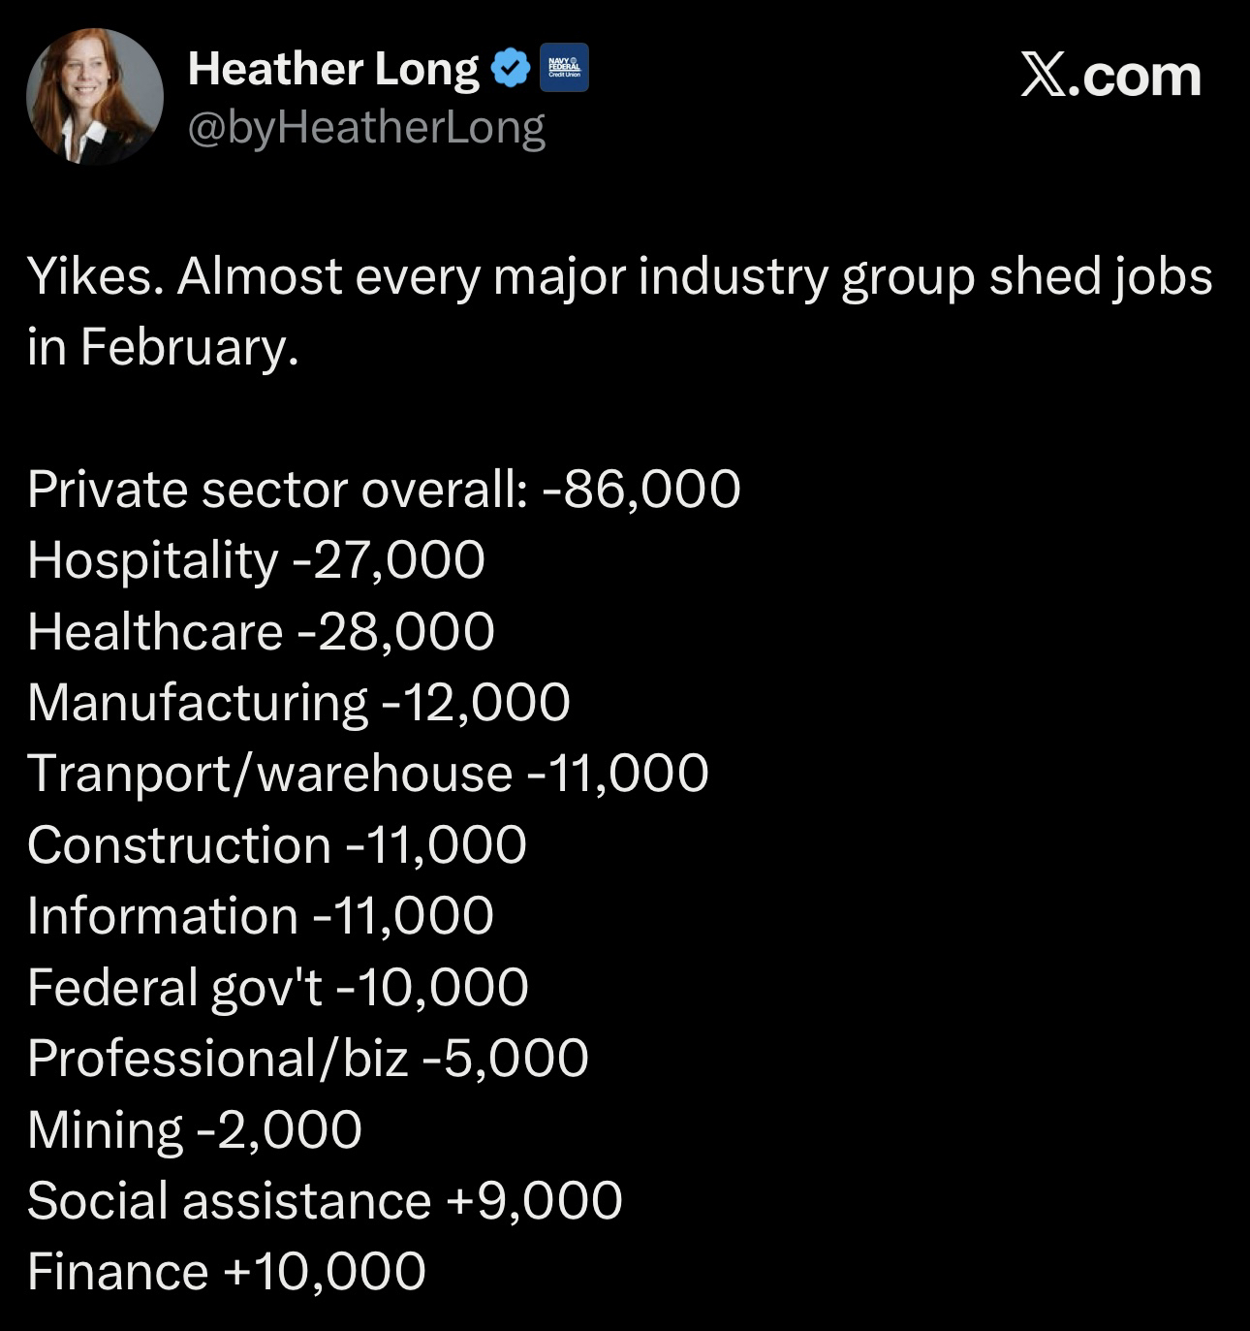Screen dimensions: 1250x1331
Task: Click the word February in the tweet
Action: (185, 346)
